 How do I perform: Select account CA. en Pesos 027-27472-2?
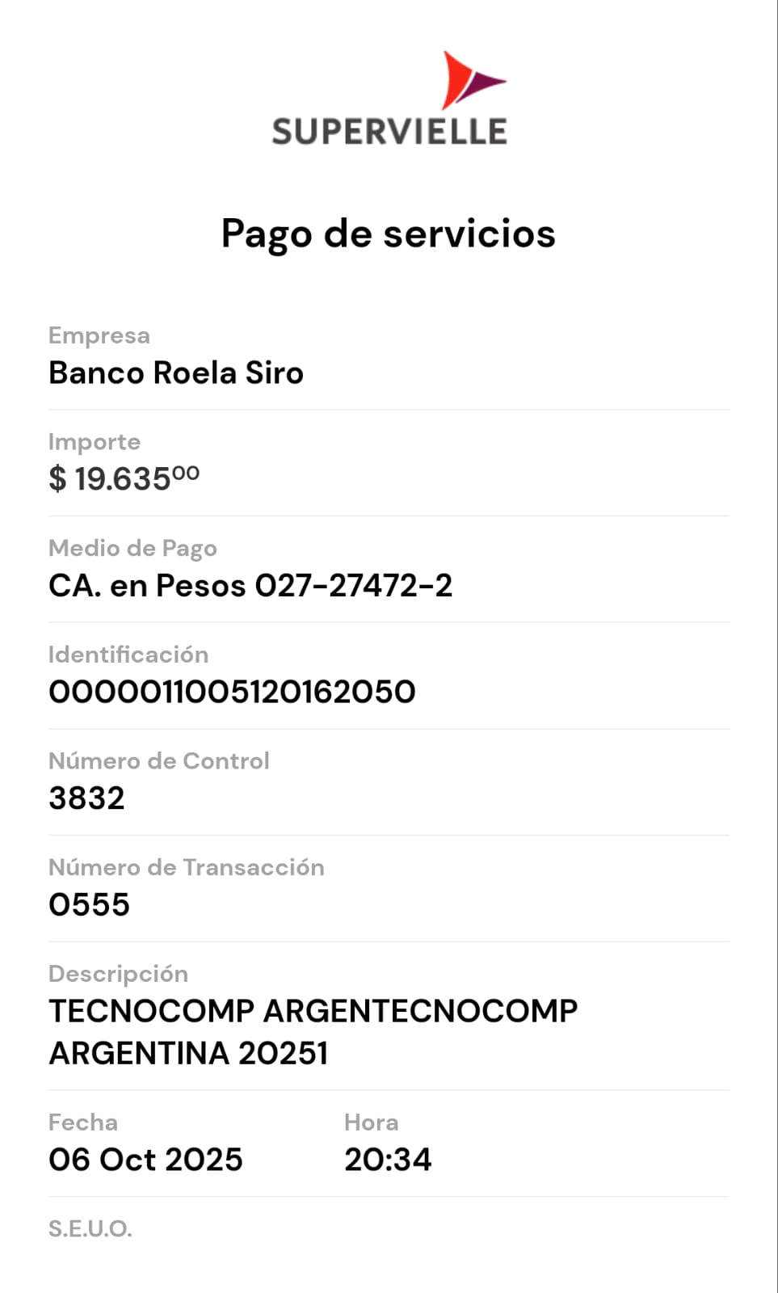(250, 586)
